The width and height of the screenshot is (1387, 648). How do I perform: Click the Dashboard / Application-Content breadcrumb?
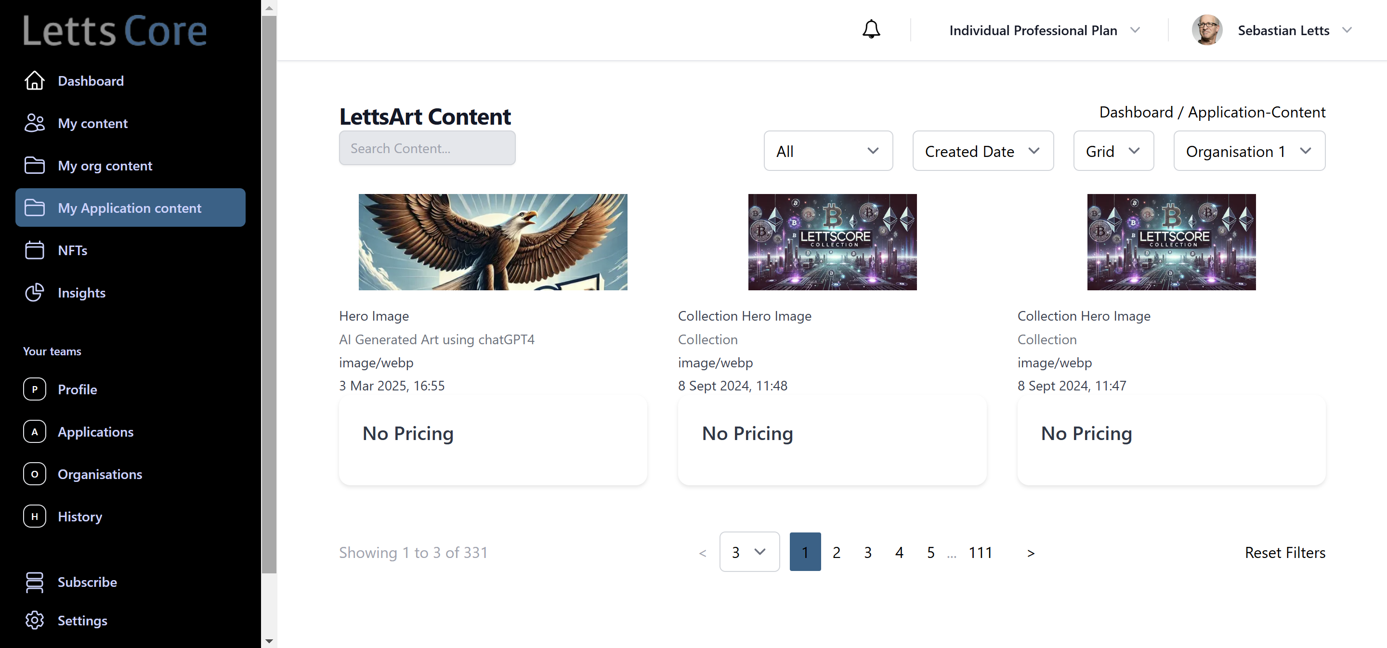coord(1212,112)
